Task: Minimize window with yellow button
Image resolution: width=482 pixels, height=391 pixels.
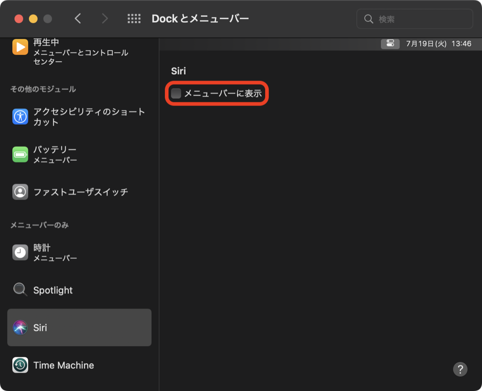Action: [33, 19]
